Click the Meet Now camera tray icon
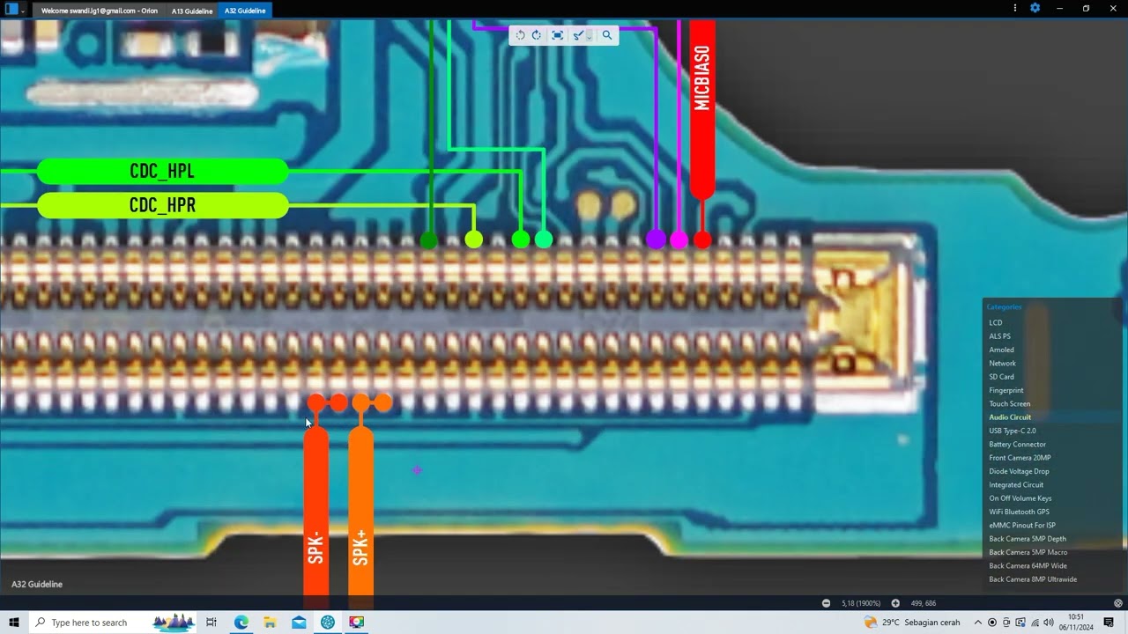1128x634 pixels. 1006,623
